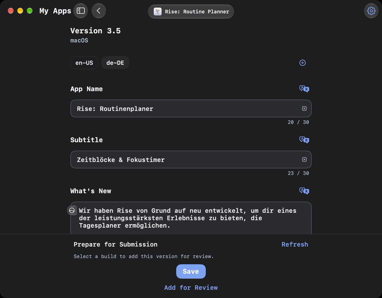Clear the App Name field
The image size is (382, 298).
coord(304,109)
